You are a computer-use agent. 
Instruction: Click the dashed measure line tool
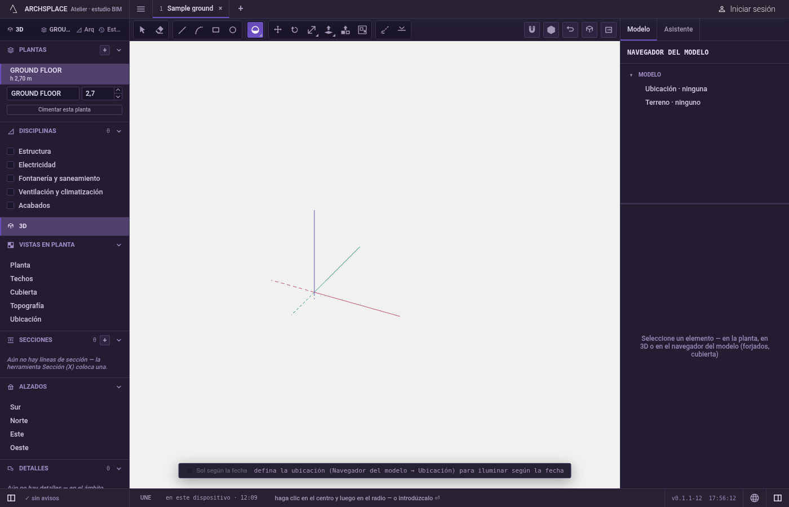click(x=385, y=30)
